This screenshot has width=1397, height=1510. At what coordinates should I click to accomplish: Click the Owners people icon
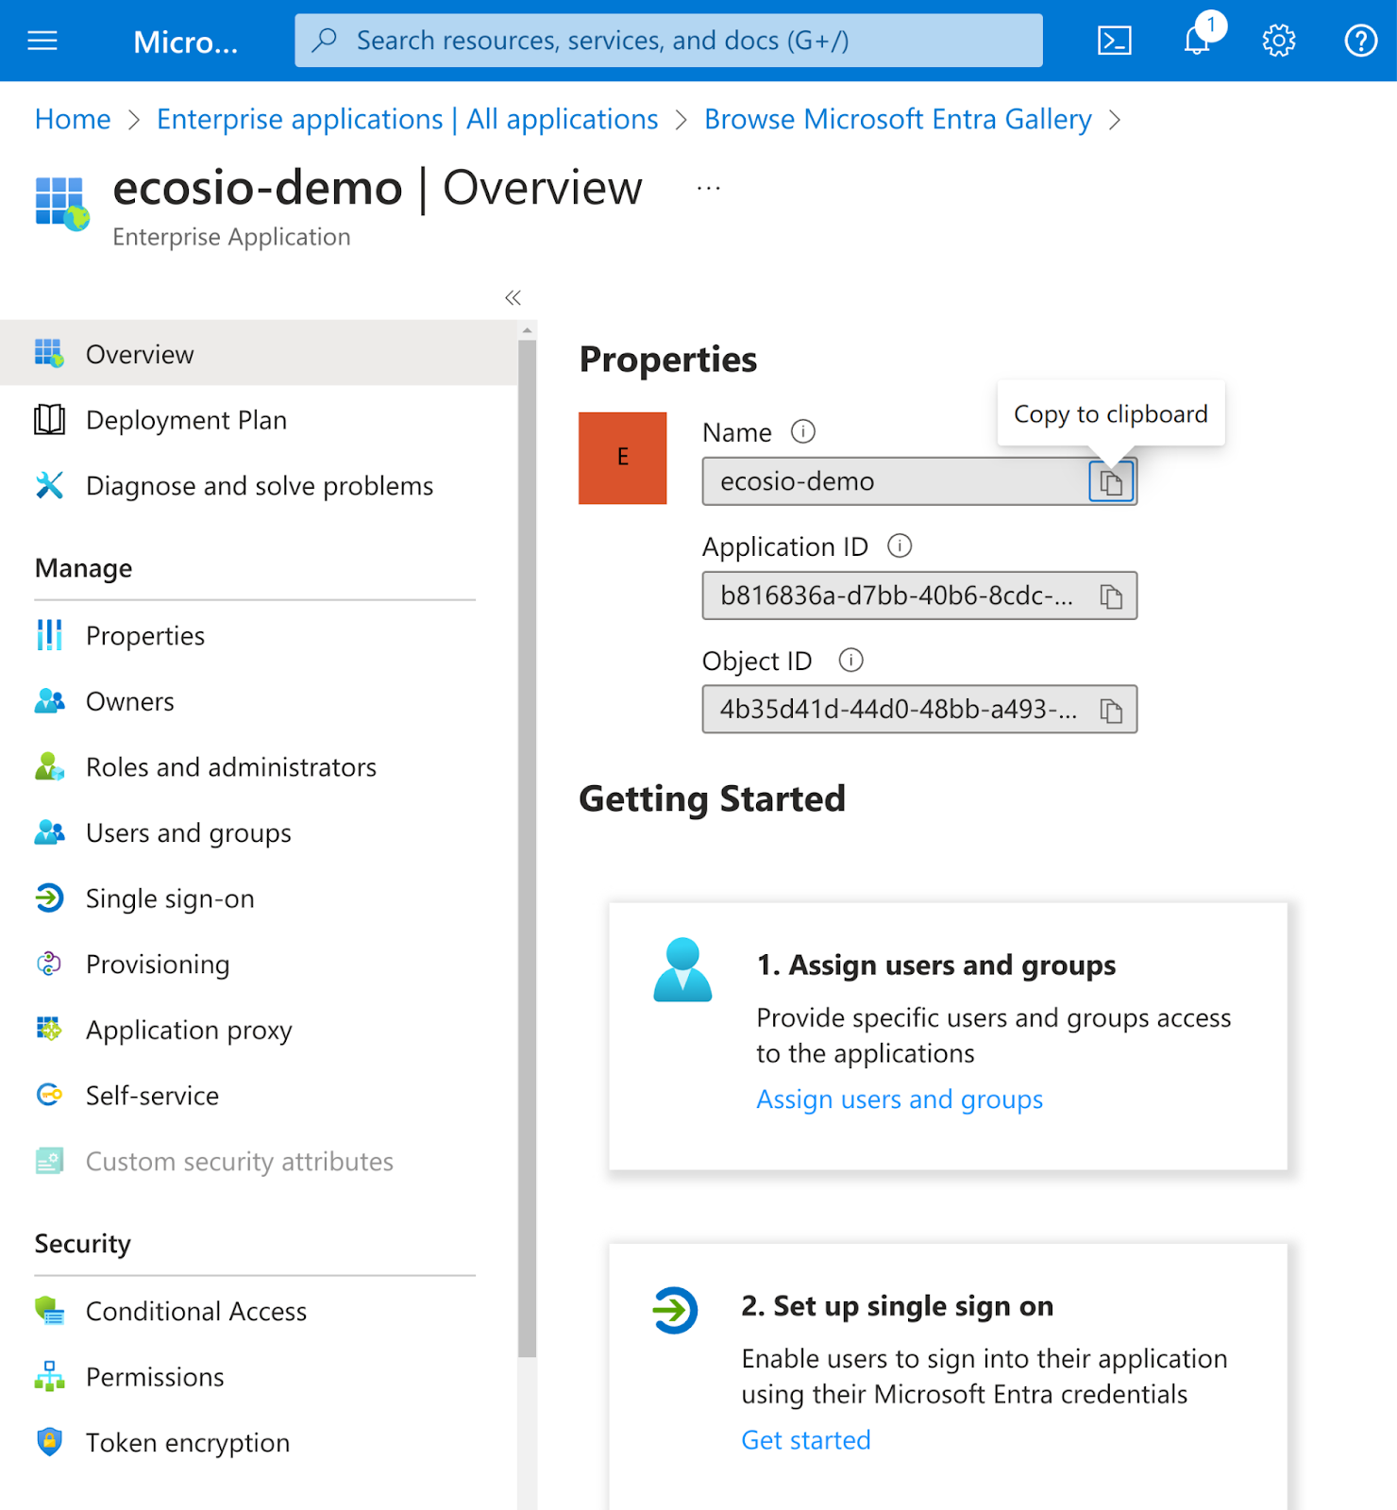click(50, 701)
